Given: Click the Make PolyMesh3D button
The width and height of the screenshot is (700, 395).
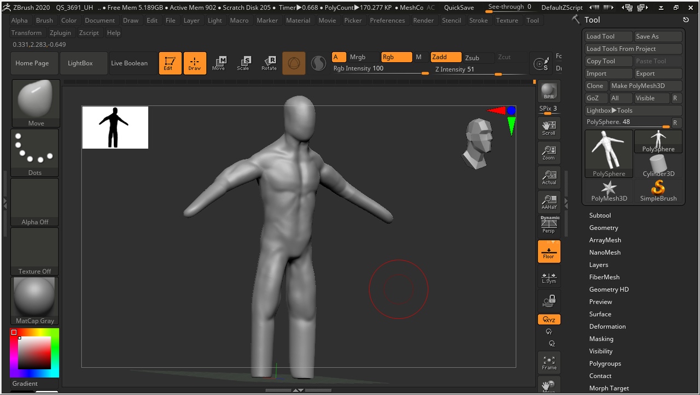Looking at the screenshot, I should [645, 86].
